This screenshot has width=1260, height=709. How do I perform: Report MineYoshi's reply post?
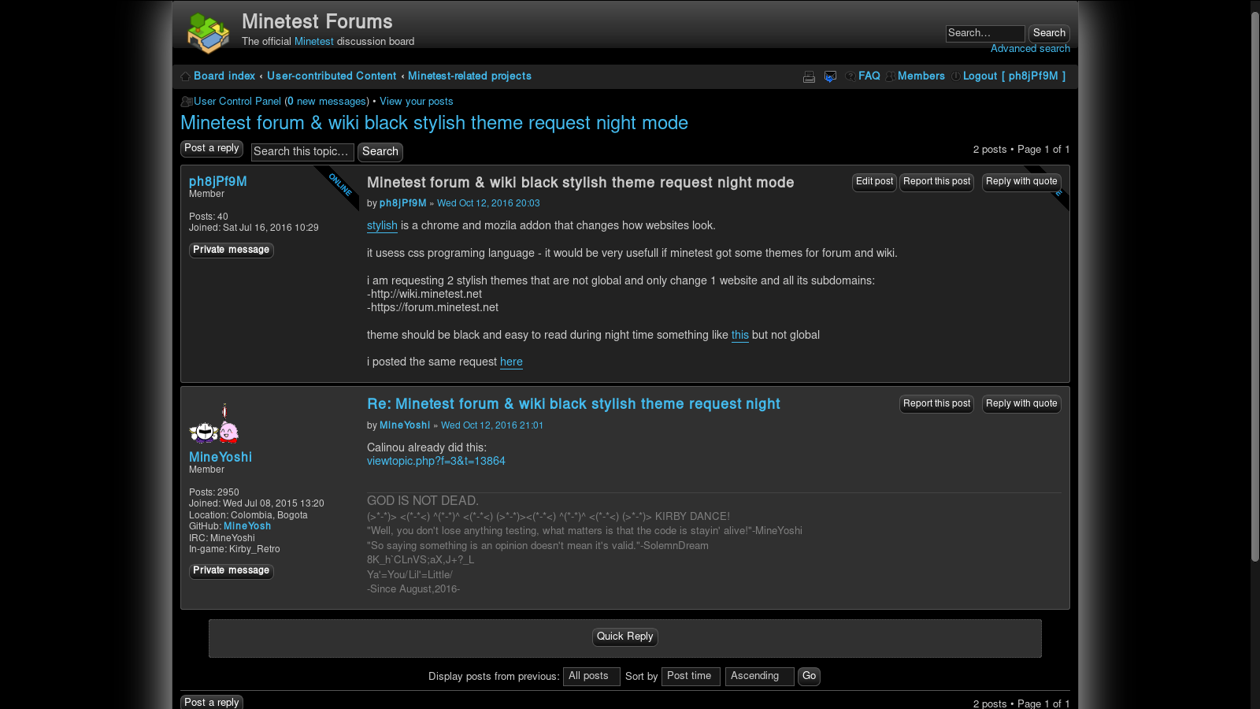(936, 404)
